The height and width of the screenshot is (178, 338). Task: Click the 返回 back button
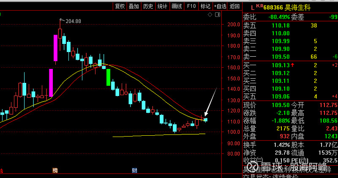point(234,6)
